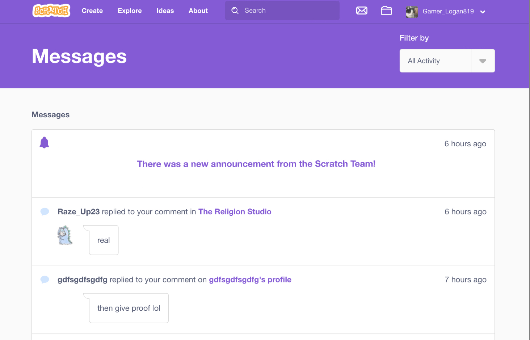
Task: Click the purple bell announcement icon
Action: click(44, 142)
